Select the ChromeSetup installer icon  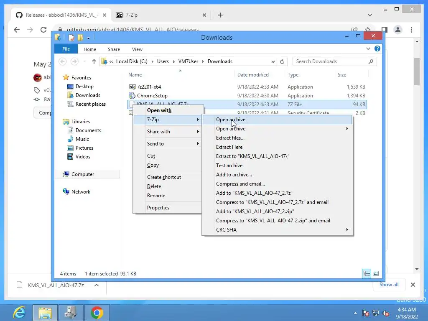tap(132, 96)
